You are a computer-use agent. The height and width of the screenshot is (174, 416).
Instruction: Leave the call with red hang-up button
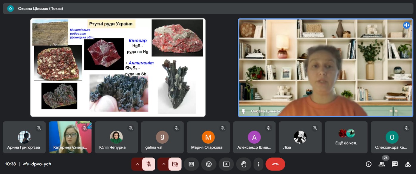coord(275,164)
